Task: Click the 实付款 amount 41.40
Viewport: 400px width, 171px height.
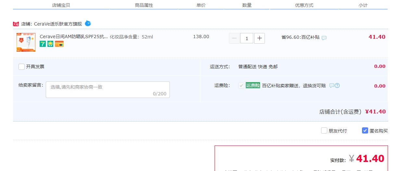Action: pos(370,158)
